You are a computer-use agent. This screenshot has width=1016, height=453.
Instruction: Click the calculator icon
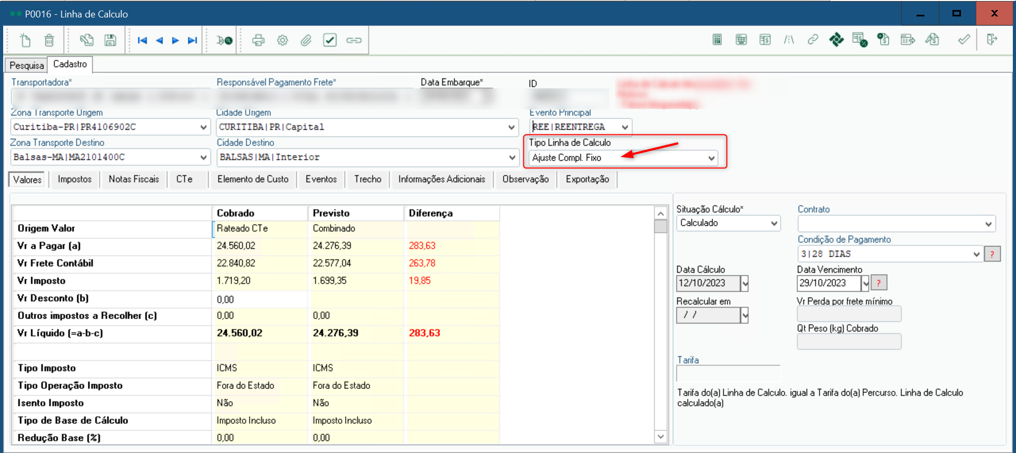(717, 40)
